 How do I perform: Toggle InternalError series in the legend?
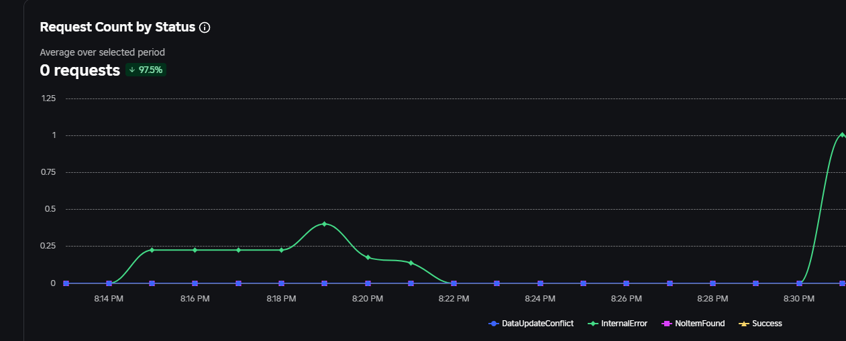point(618,324)
